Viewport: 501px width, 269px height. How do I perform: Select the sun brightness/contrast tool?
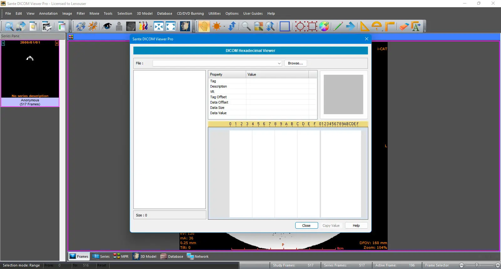click(217, 26)
